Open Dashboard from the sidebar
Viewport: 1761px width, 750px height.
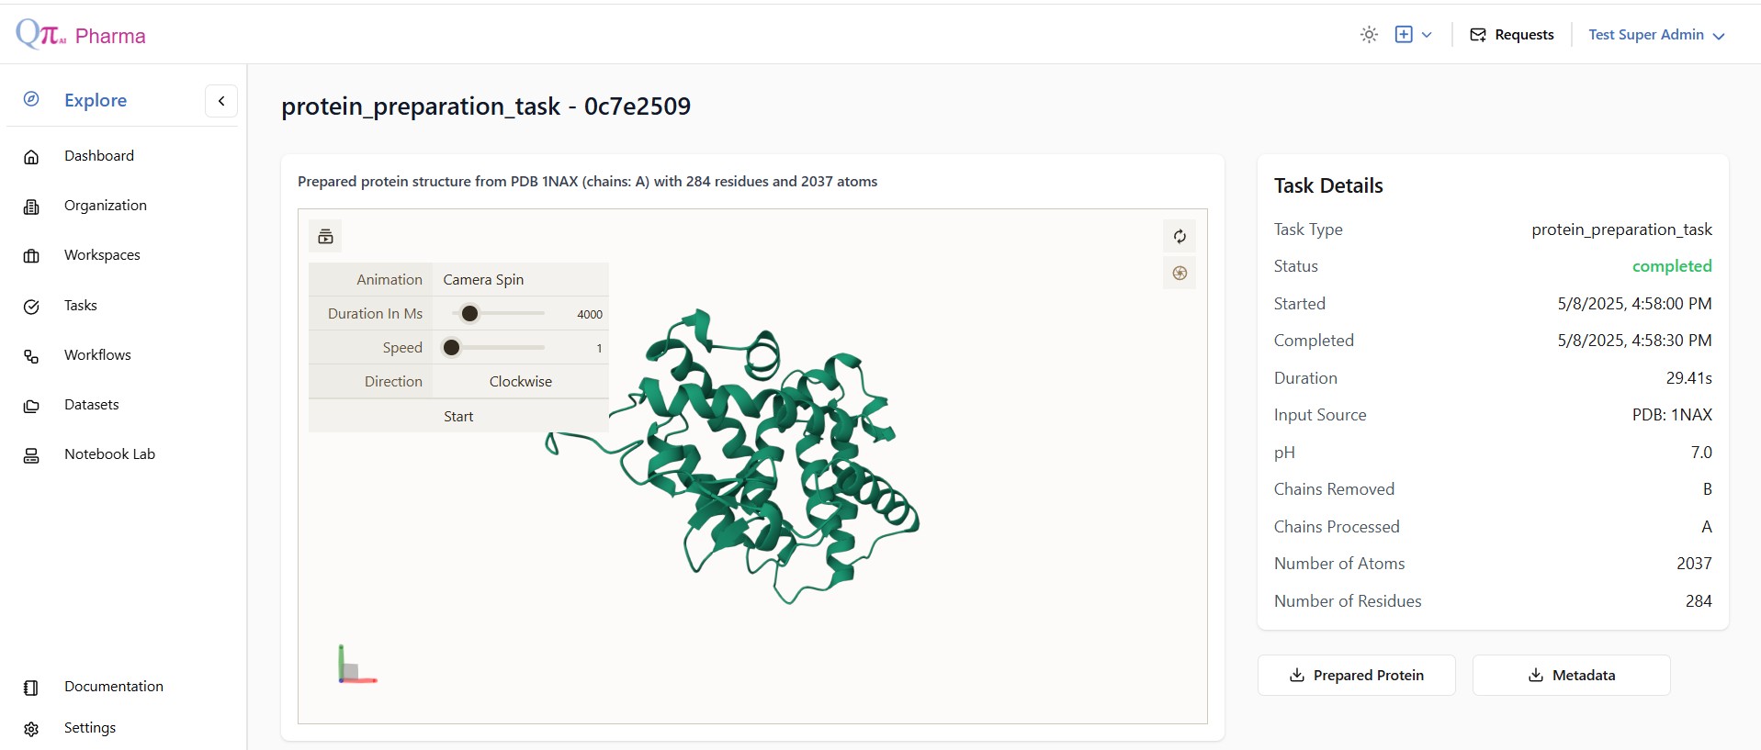pos(98,156)
